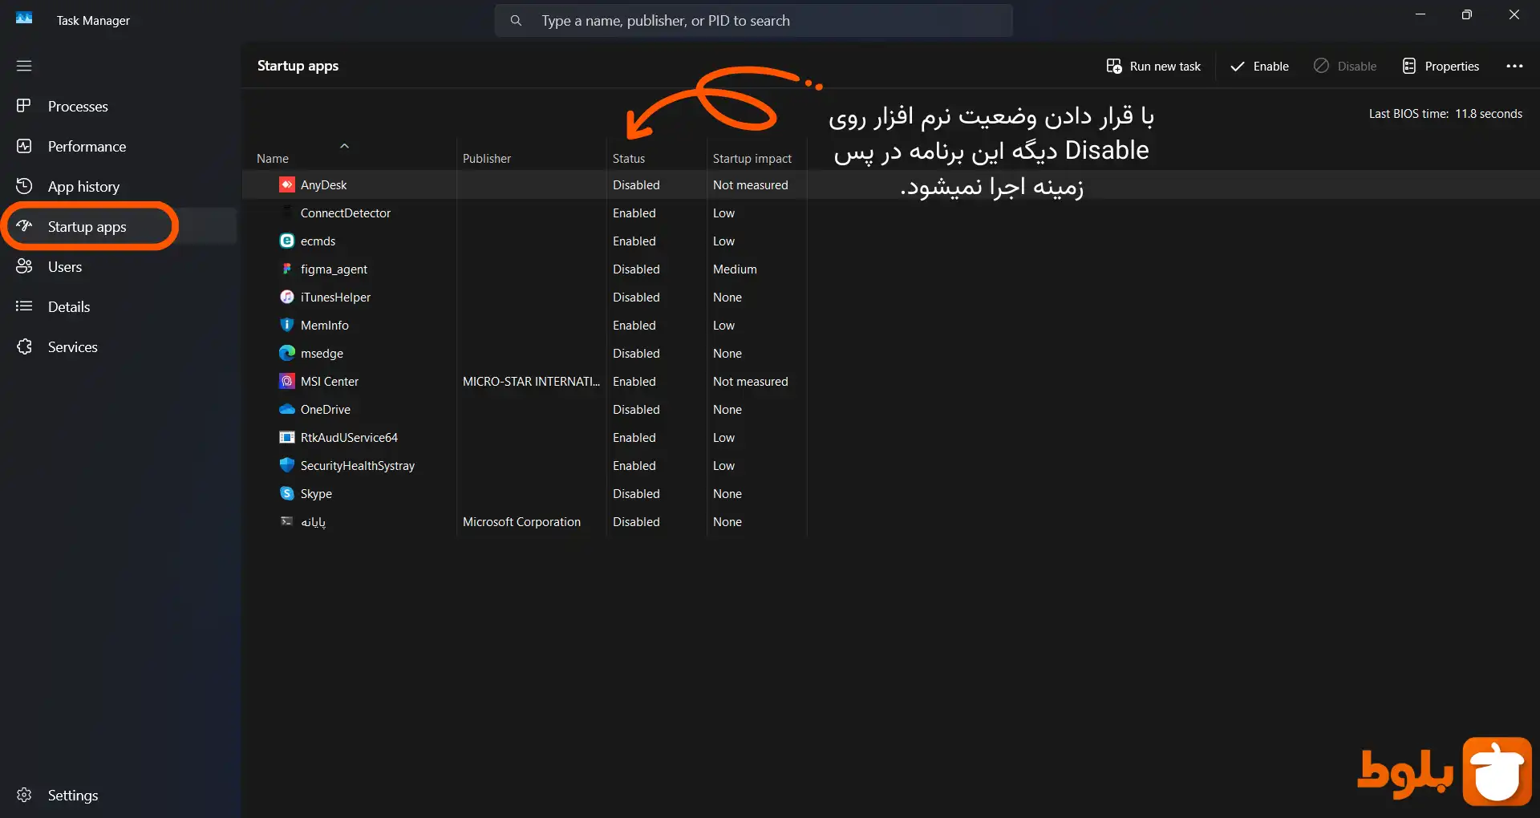Click the SecurityHealthSystray shield icon
This screenshot has width=1540, height=818.
pos(286,466)
